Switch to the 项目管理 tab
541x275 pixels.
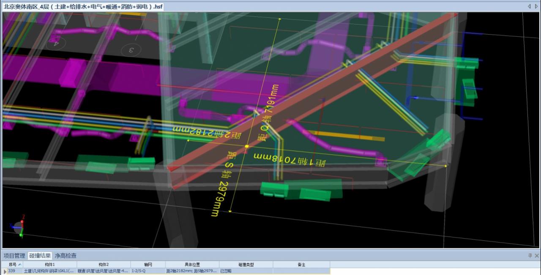(14, 256)
